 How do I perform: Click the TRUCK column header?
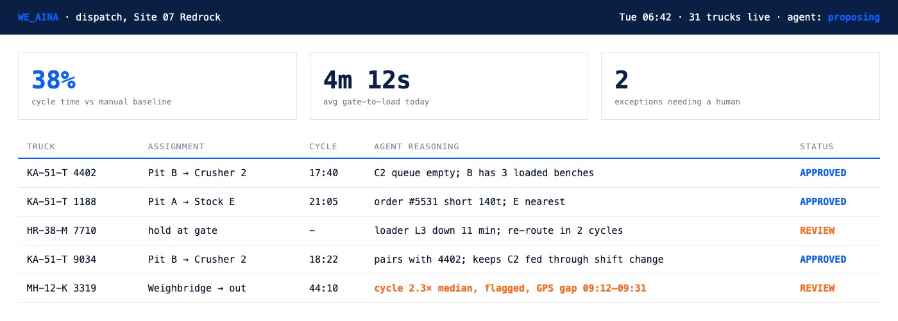41,147
